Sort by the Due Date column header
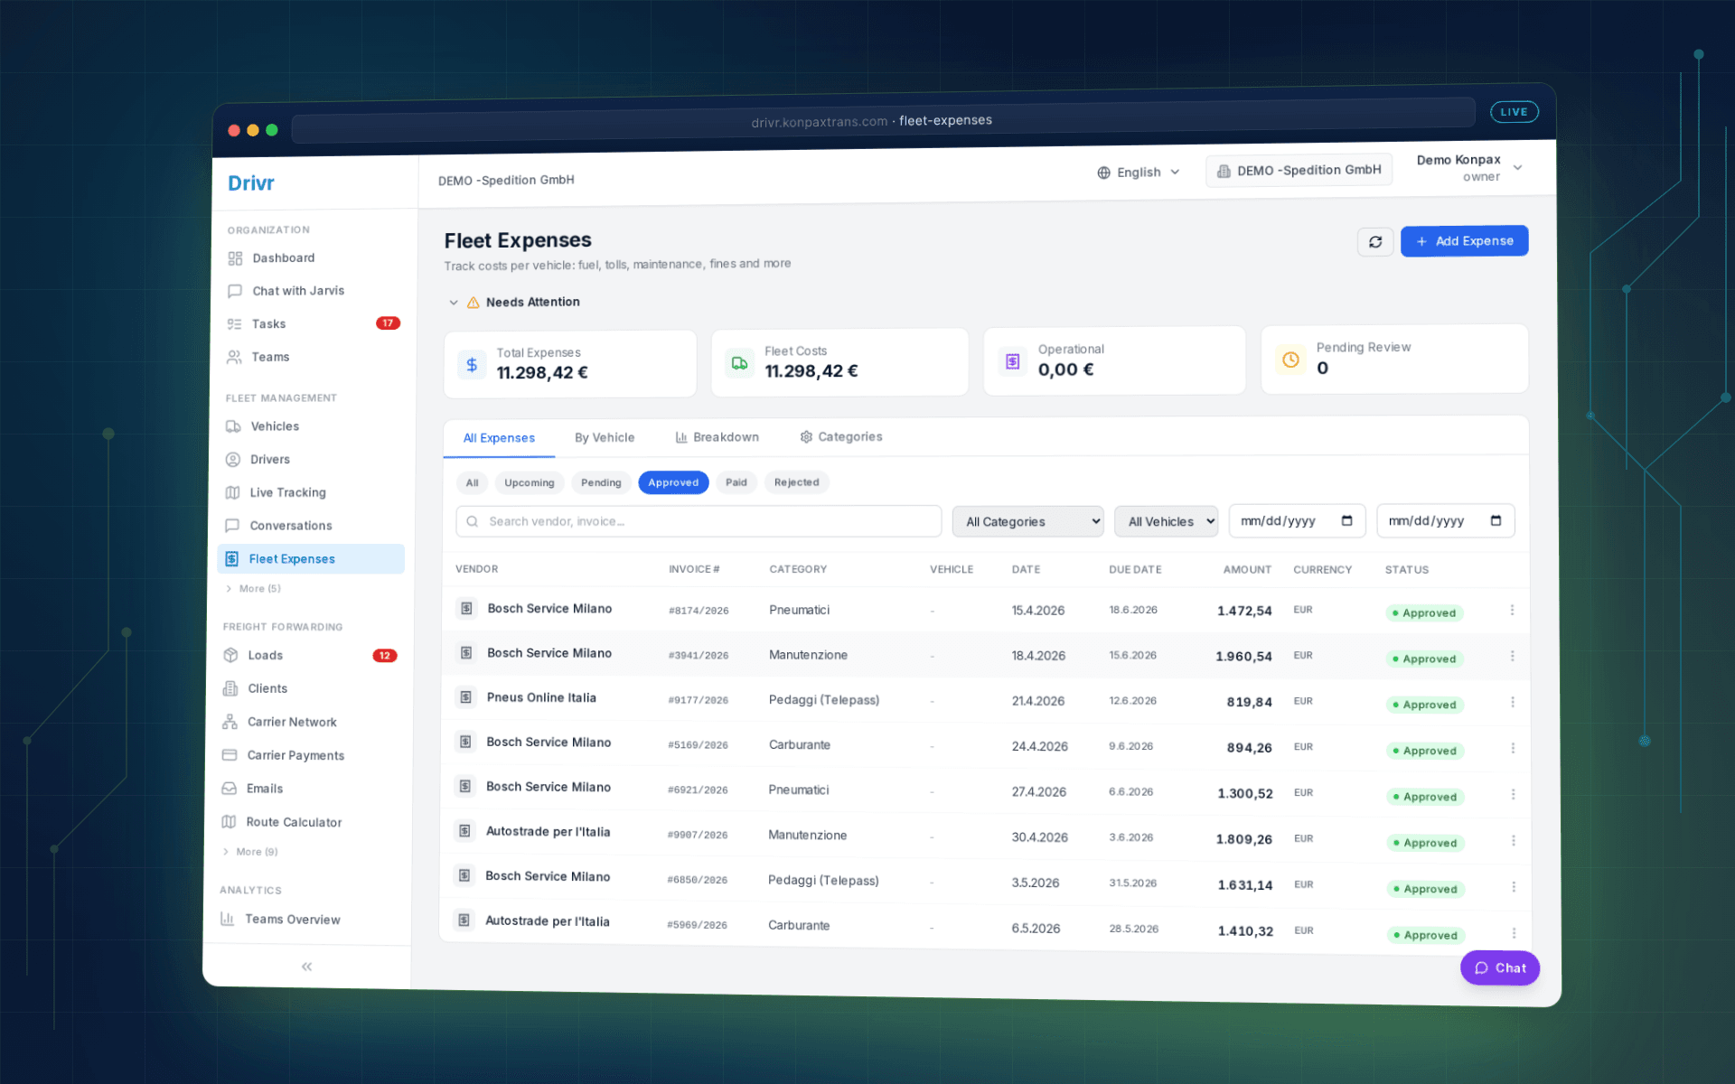Screen dimensions: 1735x1084 [x=1135, y=570]
